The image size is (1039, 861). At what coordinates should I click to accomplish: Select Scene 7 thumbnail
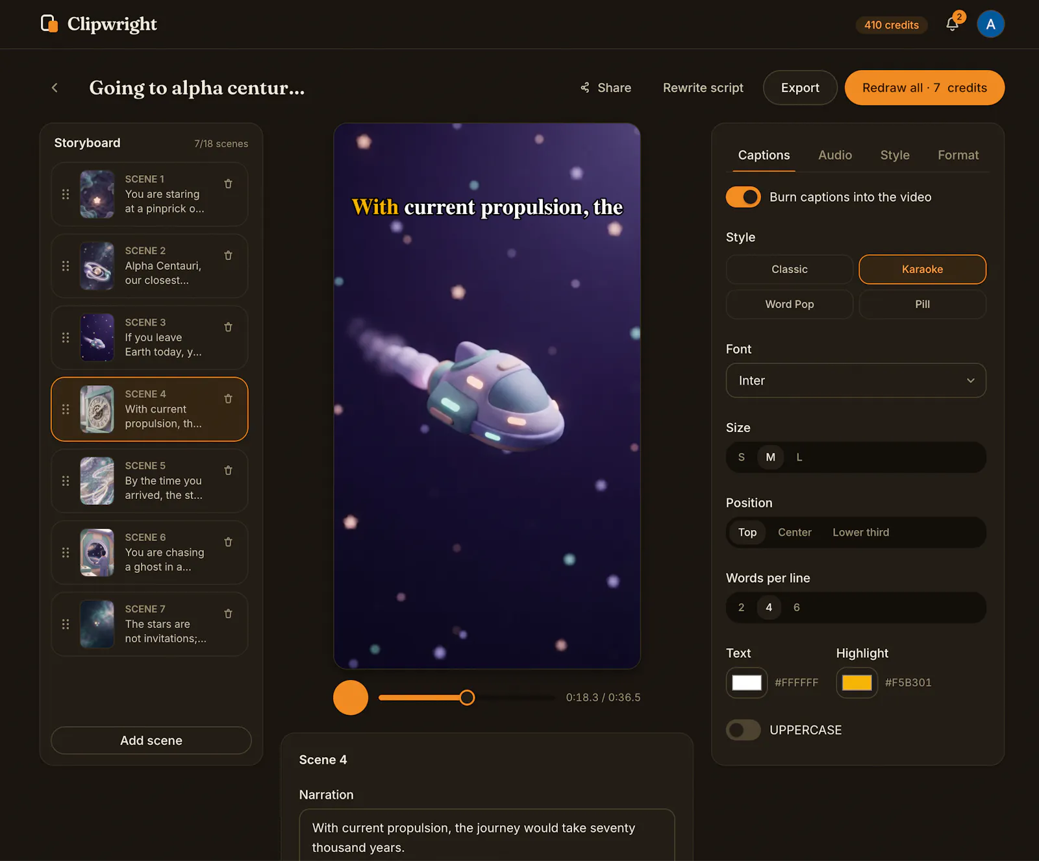click(97, 624)
